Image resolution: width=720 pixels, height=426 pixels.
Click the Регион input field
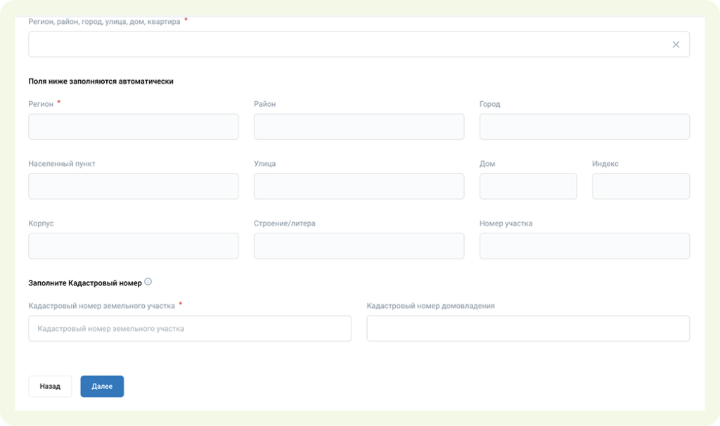click(134, 127)
